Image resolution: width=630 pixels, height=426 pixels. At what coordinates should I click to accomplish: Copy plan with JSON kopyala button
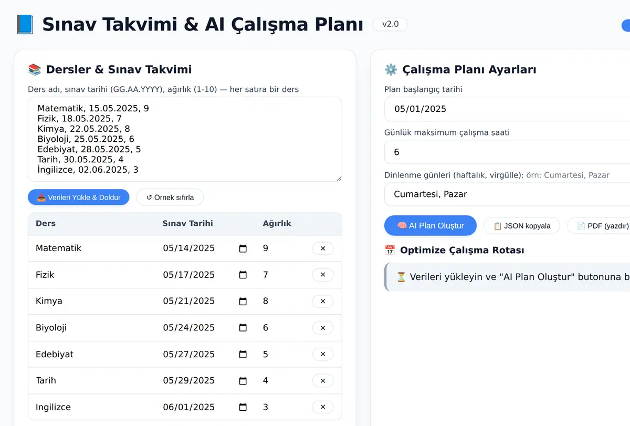(x=522, y=226)
